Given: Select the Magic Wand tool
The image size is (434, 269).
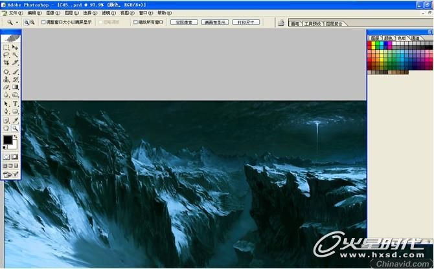Looking at the screenshot, I should click(x=16, y=55).
